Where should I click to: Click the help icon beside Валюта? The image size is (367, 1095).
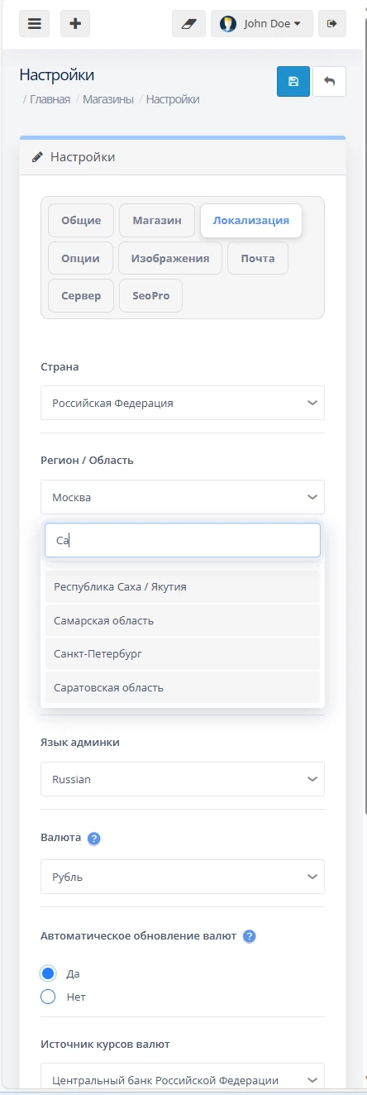pyautogui.click(x=94, y=839)
